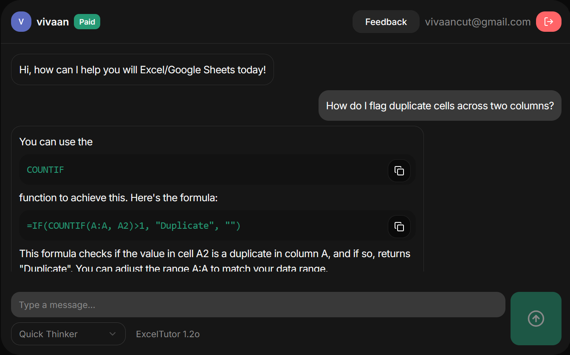Send the message using the green arrow

click(536, 319)
